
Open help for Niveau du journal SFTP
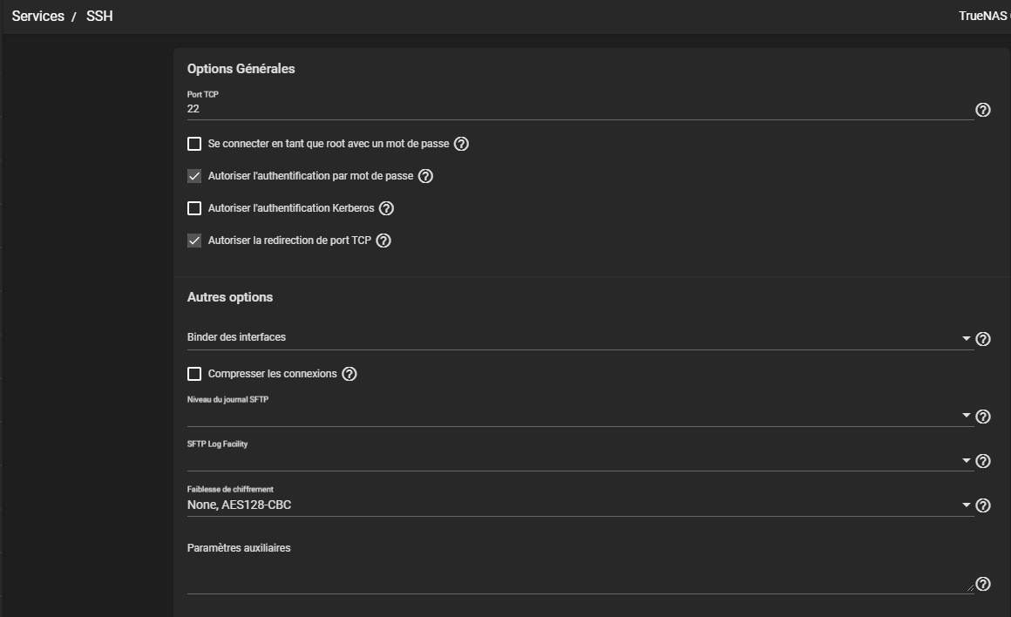(x=983, y=417)
